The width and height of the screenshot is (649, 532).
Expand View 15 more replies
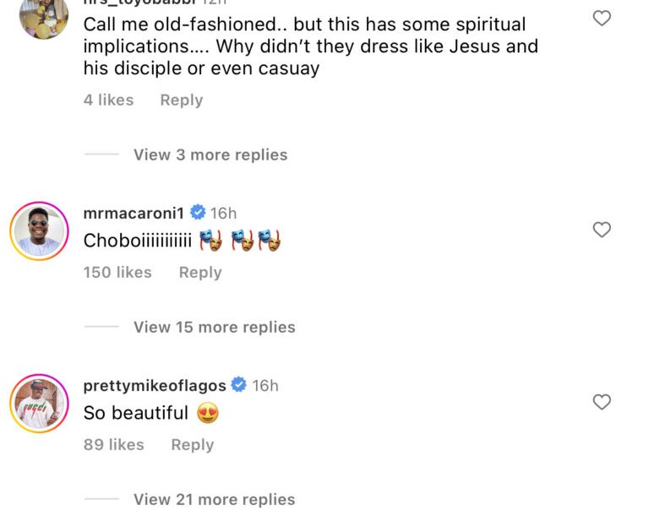click(x=214, y=327)
